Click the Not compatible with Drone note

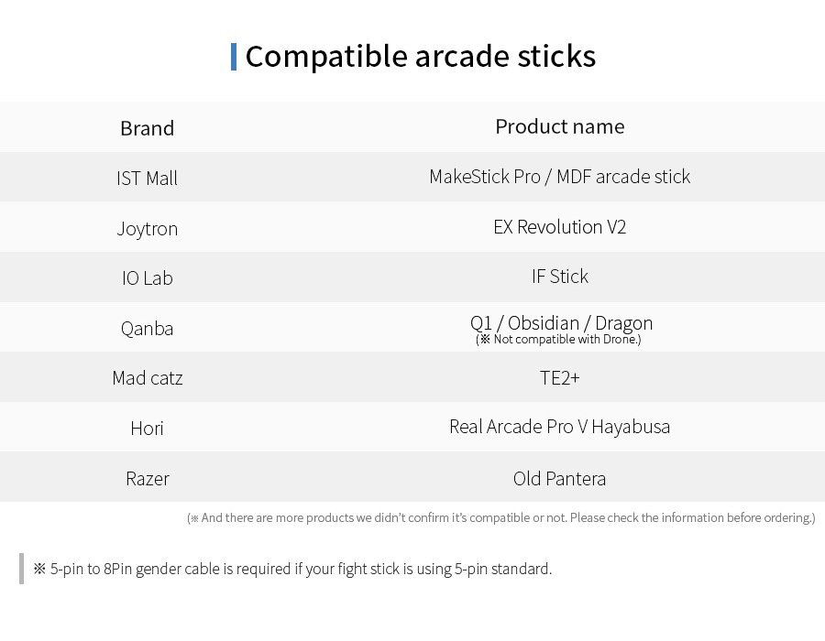(559, 340)
